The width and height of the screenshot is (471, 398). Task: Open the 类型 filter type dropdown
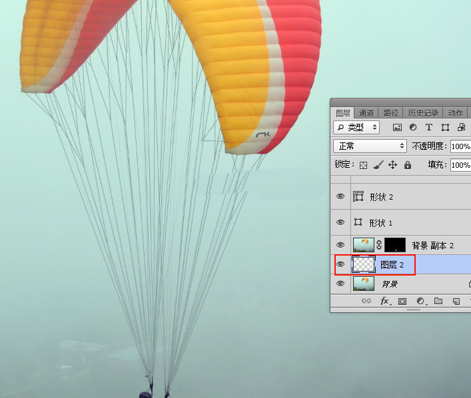[x=356, y=127]
